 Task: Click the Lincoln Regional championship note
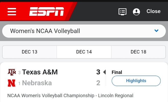(70, 96)
